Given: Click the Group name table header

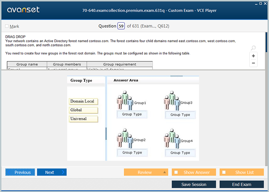Looking at the screenshot, I should point(27,64).
